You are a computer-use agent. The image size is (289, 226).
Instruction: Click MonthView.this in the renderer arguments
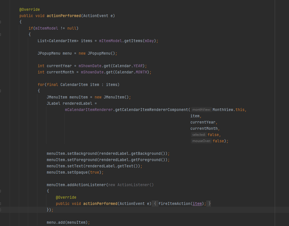pyautogui.click(x=230, y=109)
